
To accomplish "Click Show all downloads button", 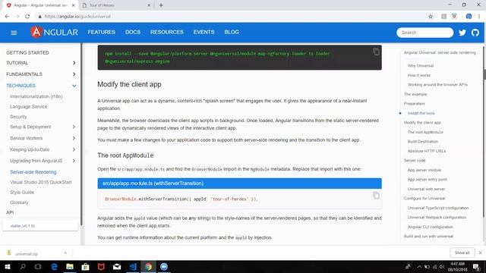I will pyautogui.click(x=462, y=253).
